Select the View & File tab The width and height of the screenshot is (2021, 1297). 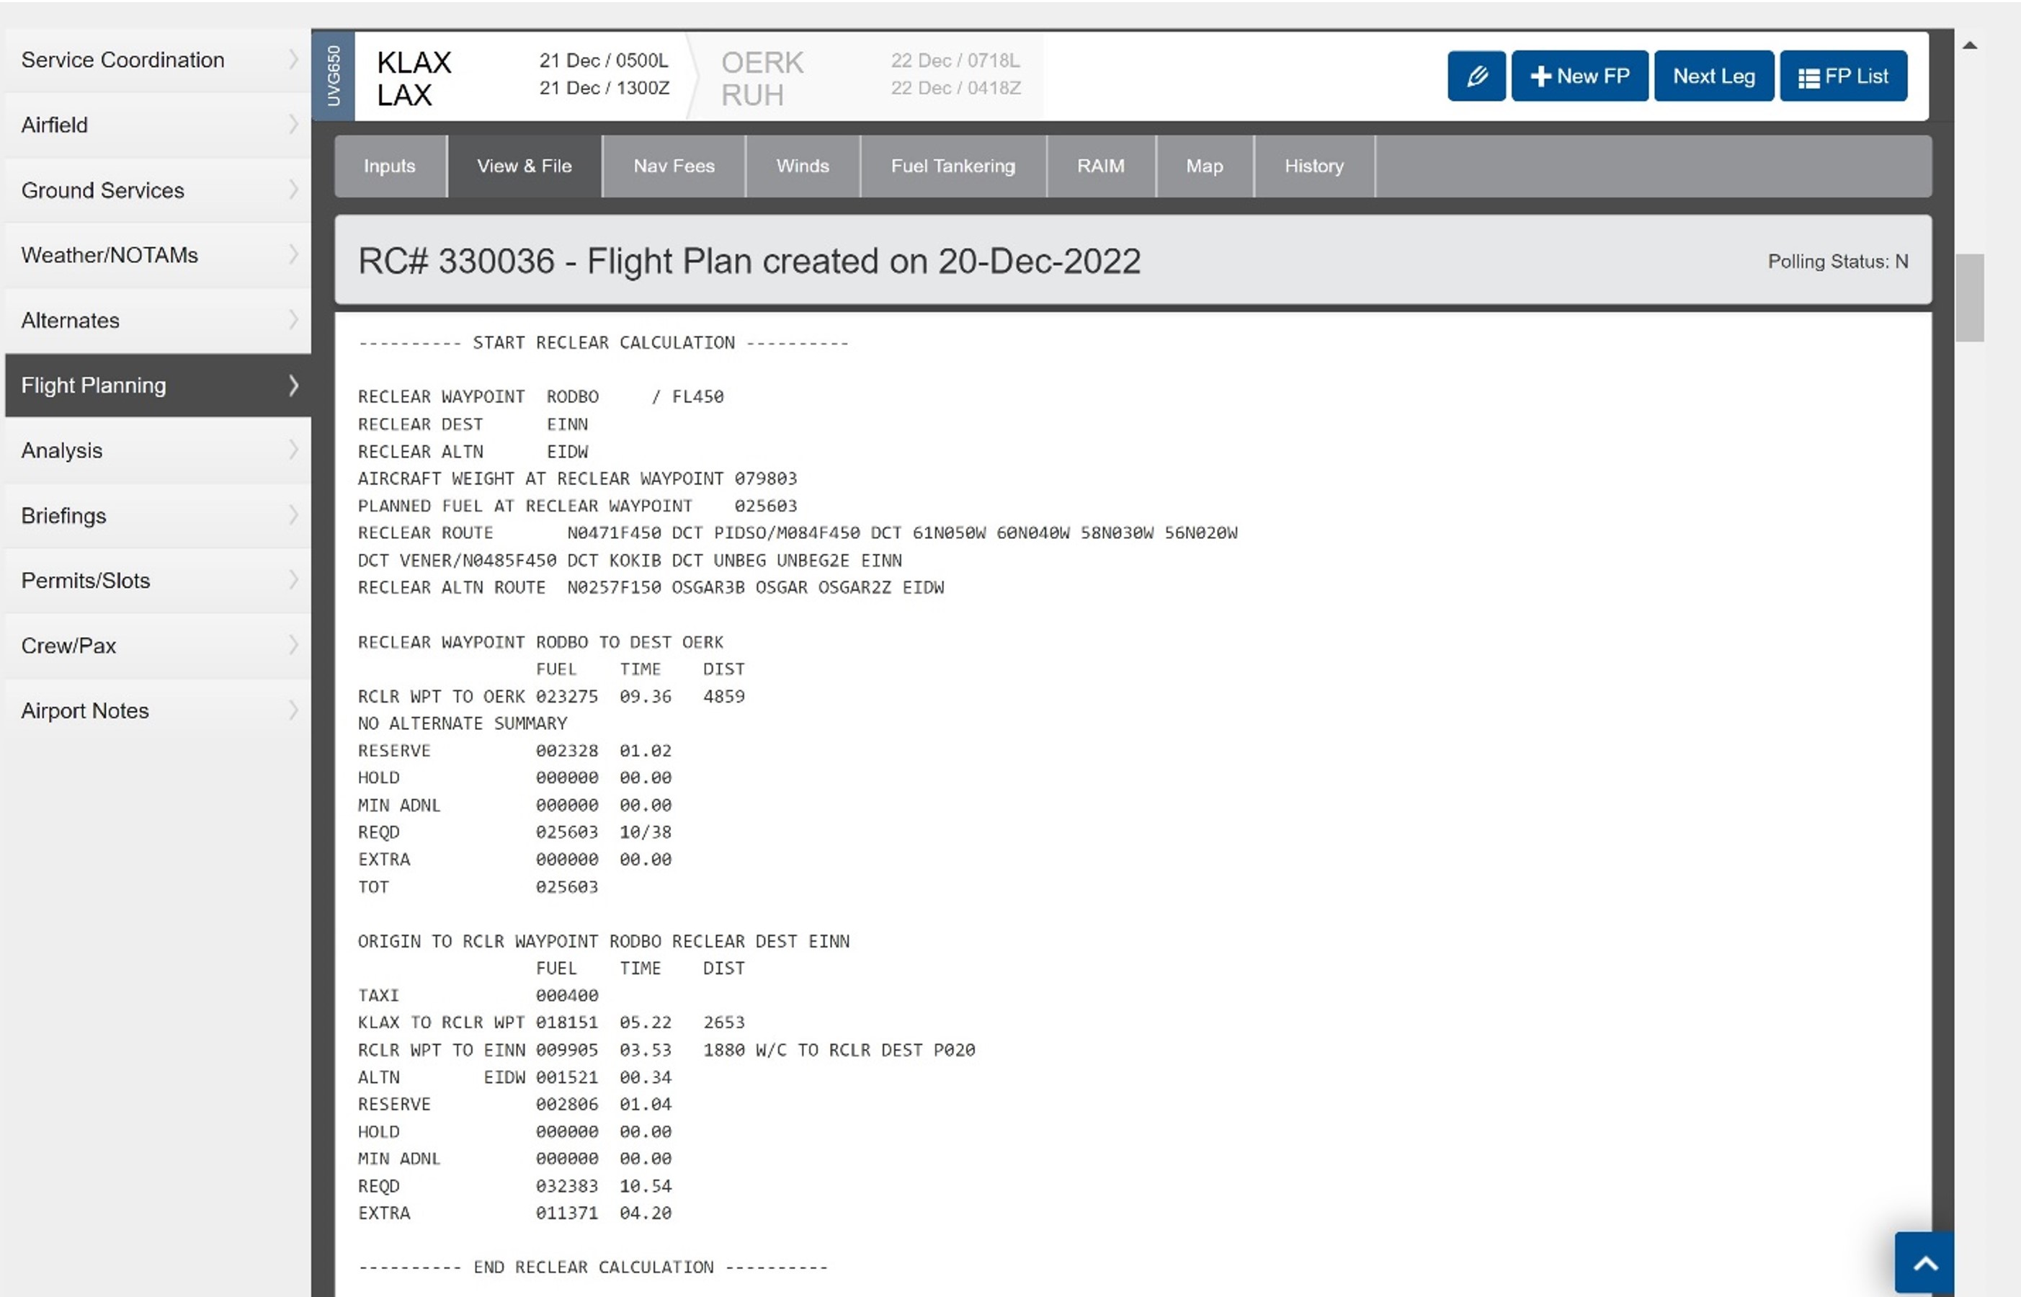click(525, 166)
